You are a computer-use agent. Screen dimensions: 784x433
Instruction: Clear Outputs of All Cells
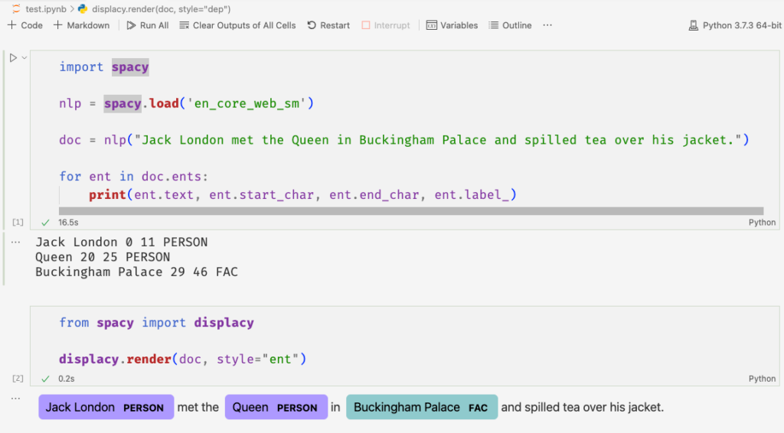pyautogui.click(x=238, y=25)
